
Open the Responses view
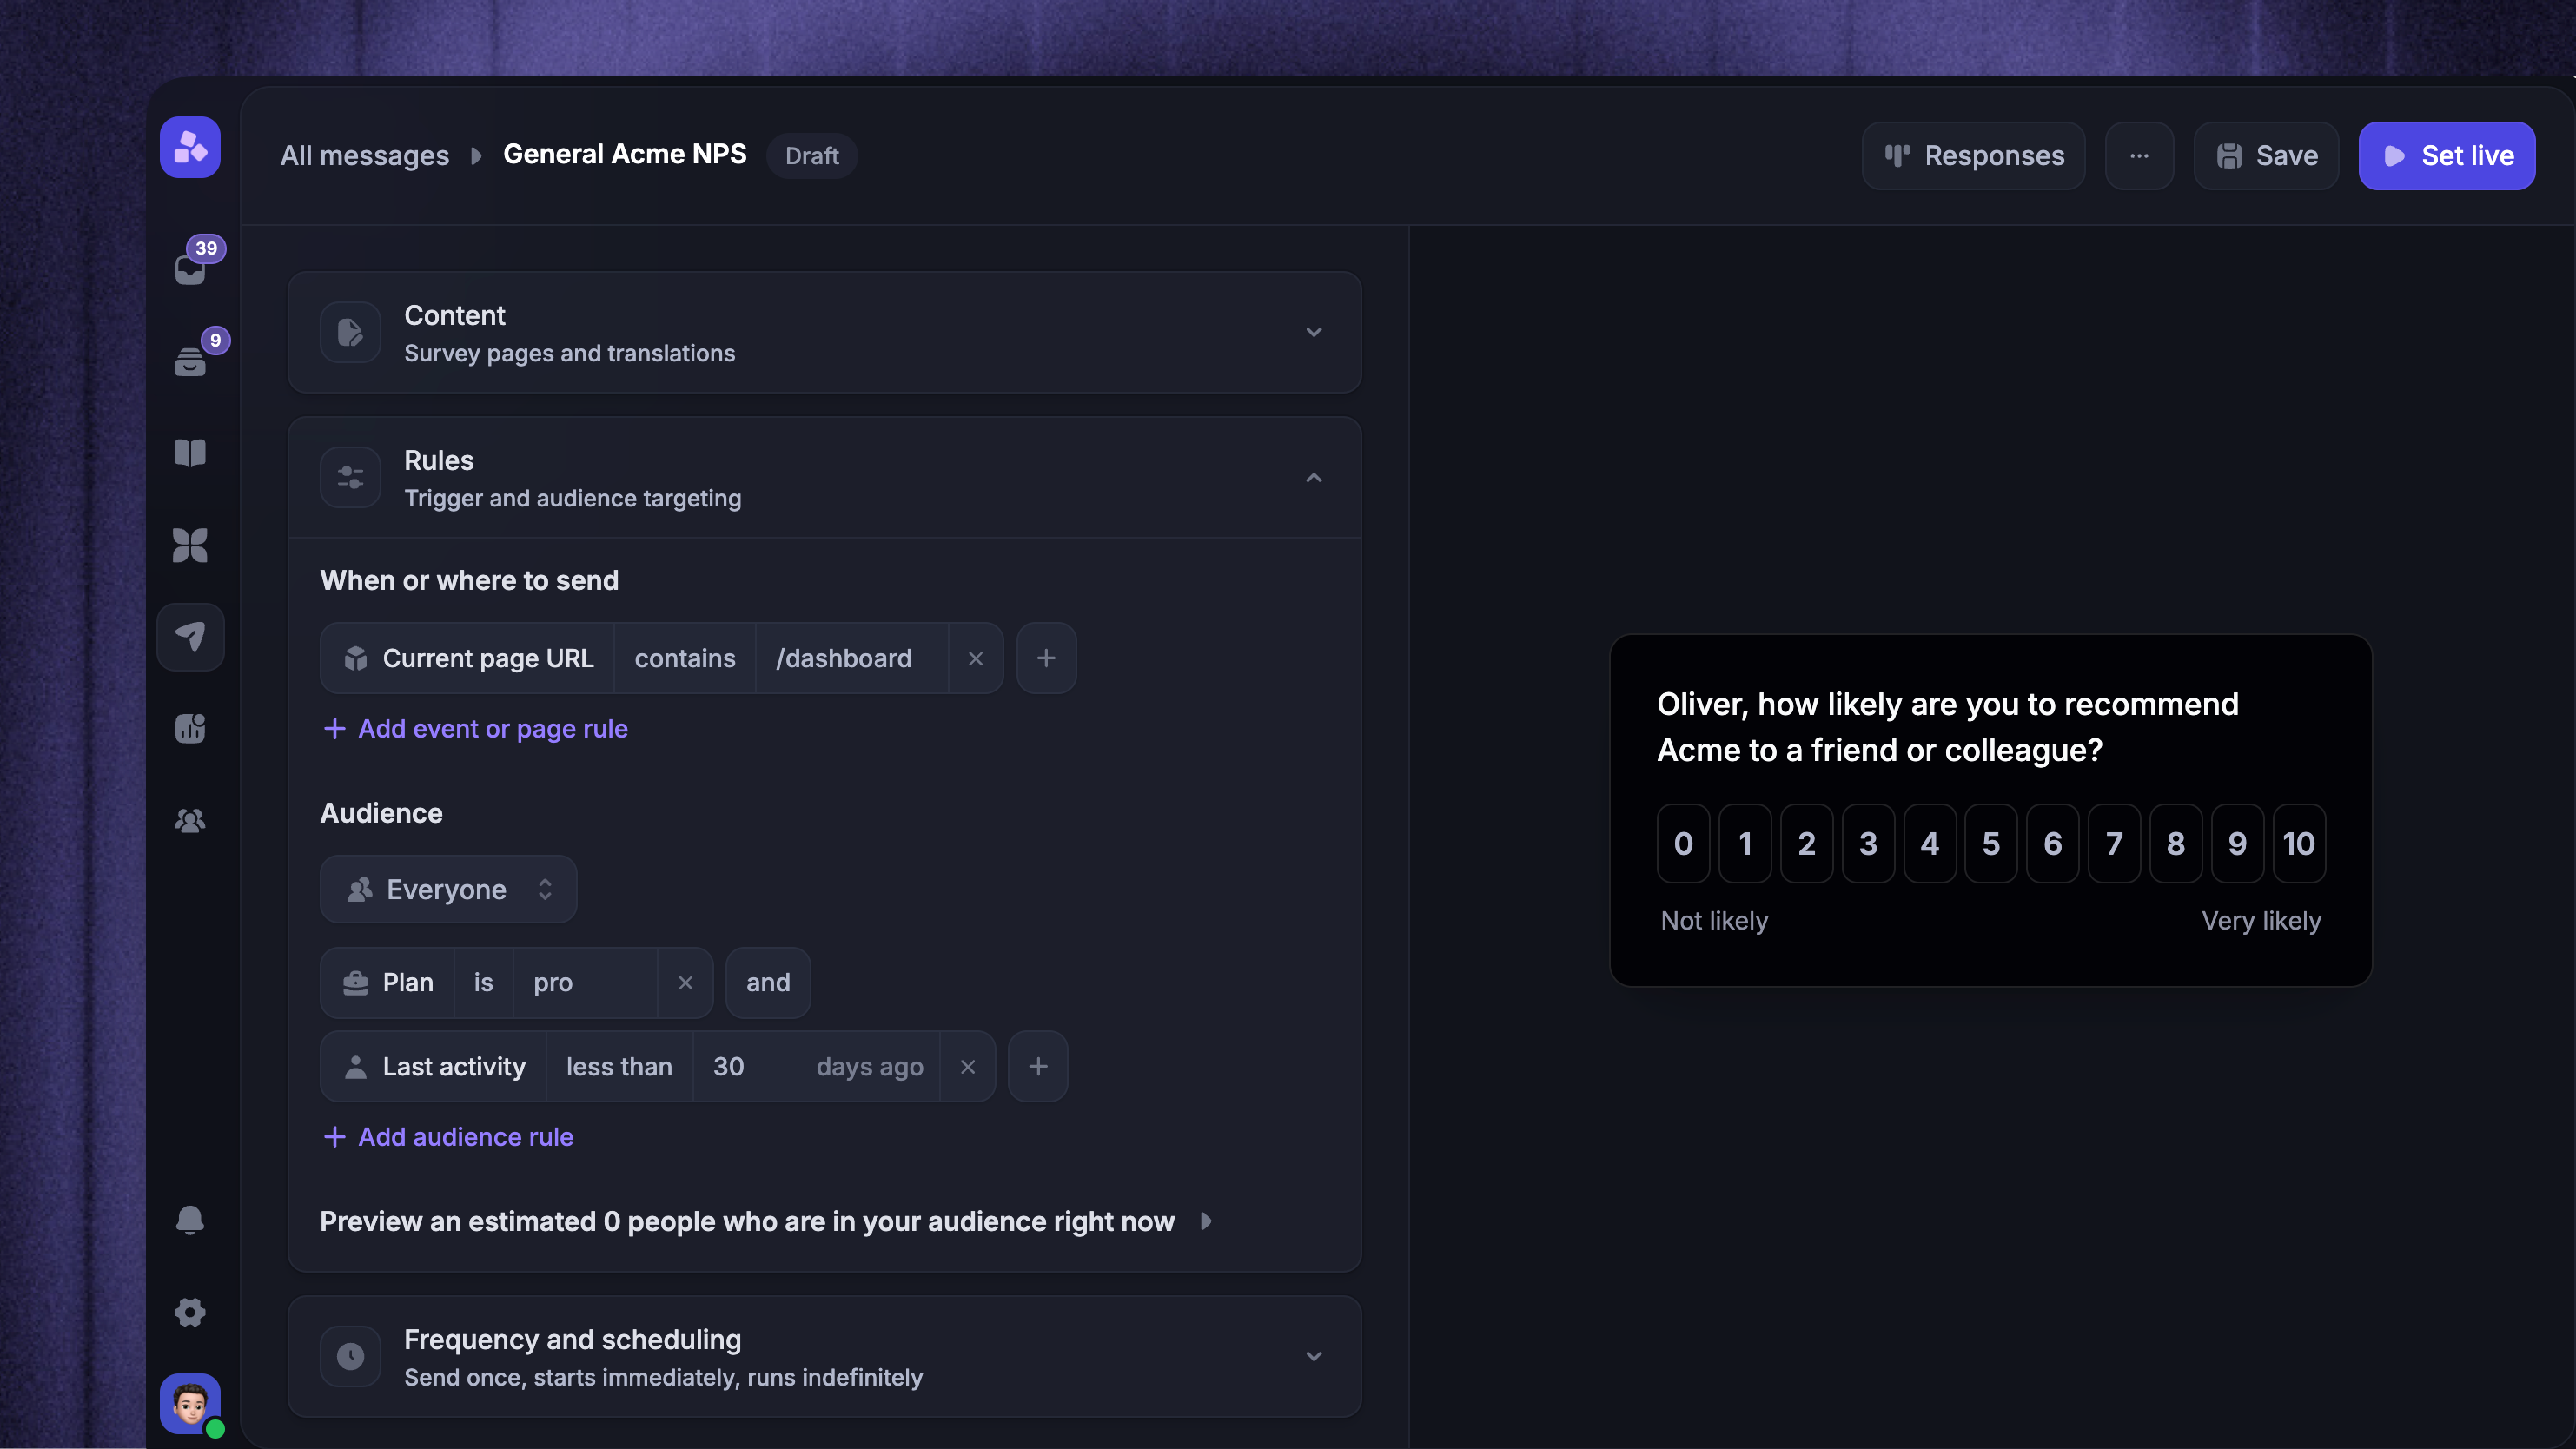tap(1974, 156)
